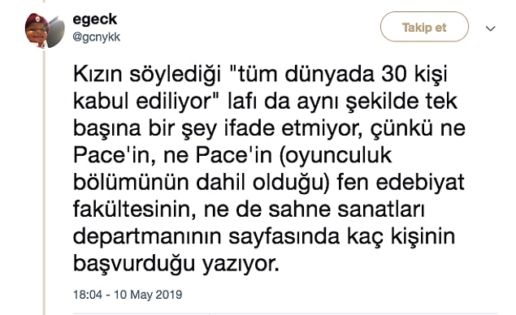
Task: Click the 10 May 2019 date
Action: [148, 294]
